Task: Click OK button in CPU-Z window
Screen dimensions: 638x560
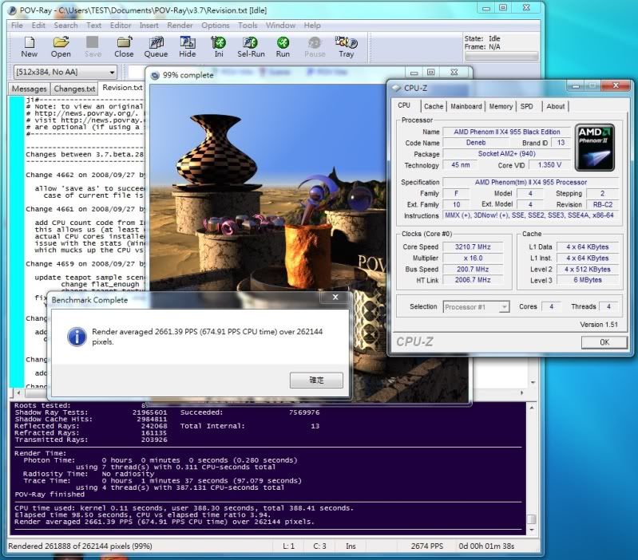Action: pos(604,342)
